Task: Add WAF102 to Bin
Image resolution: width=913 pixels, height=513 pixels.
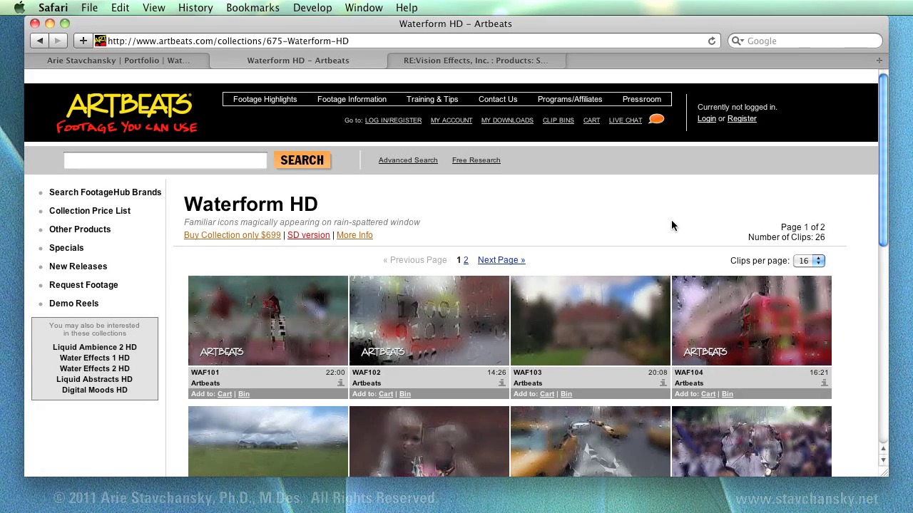Action: 404,394
